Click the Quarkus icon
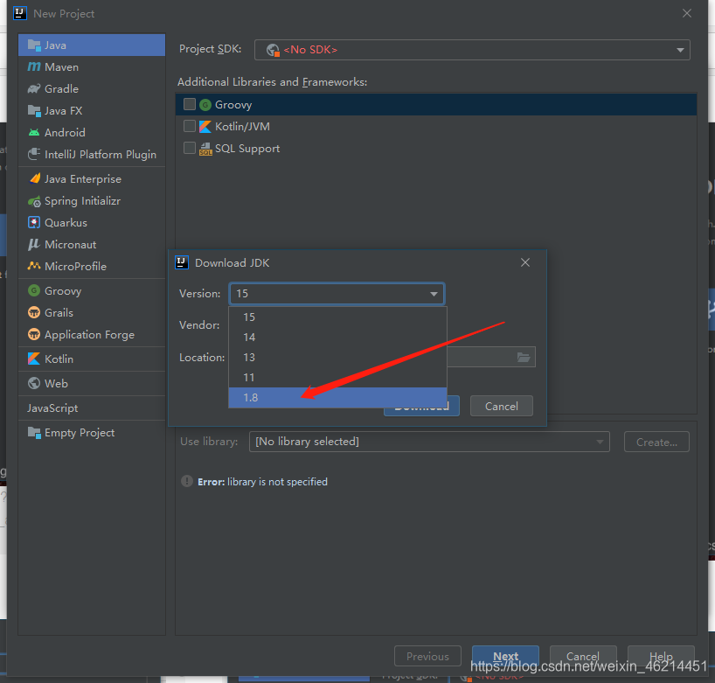The width and height of the screenshot is (715, 683). tap(34, 223)
